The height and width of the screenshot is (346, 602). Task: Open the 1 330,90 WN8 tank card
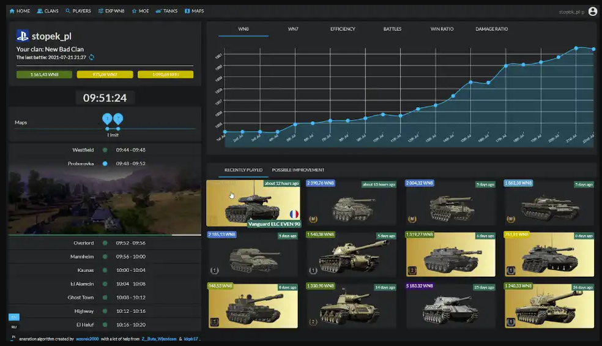click(351, 306)
